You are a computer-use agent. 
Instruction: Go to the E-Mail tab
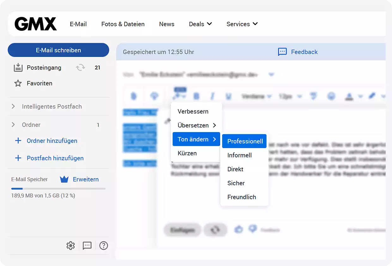click(78, 24)
